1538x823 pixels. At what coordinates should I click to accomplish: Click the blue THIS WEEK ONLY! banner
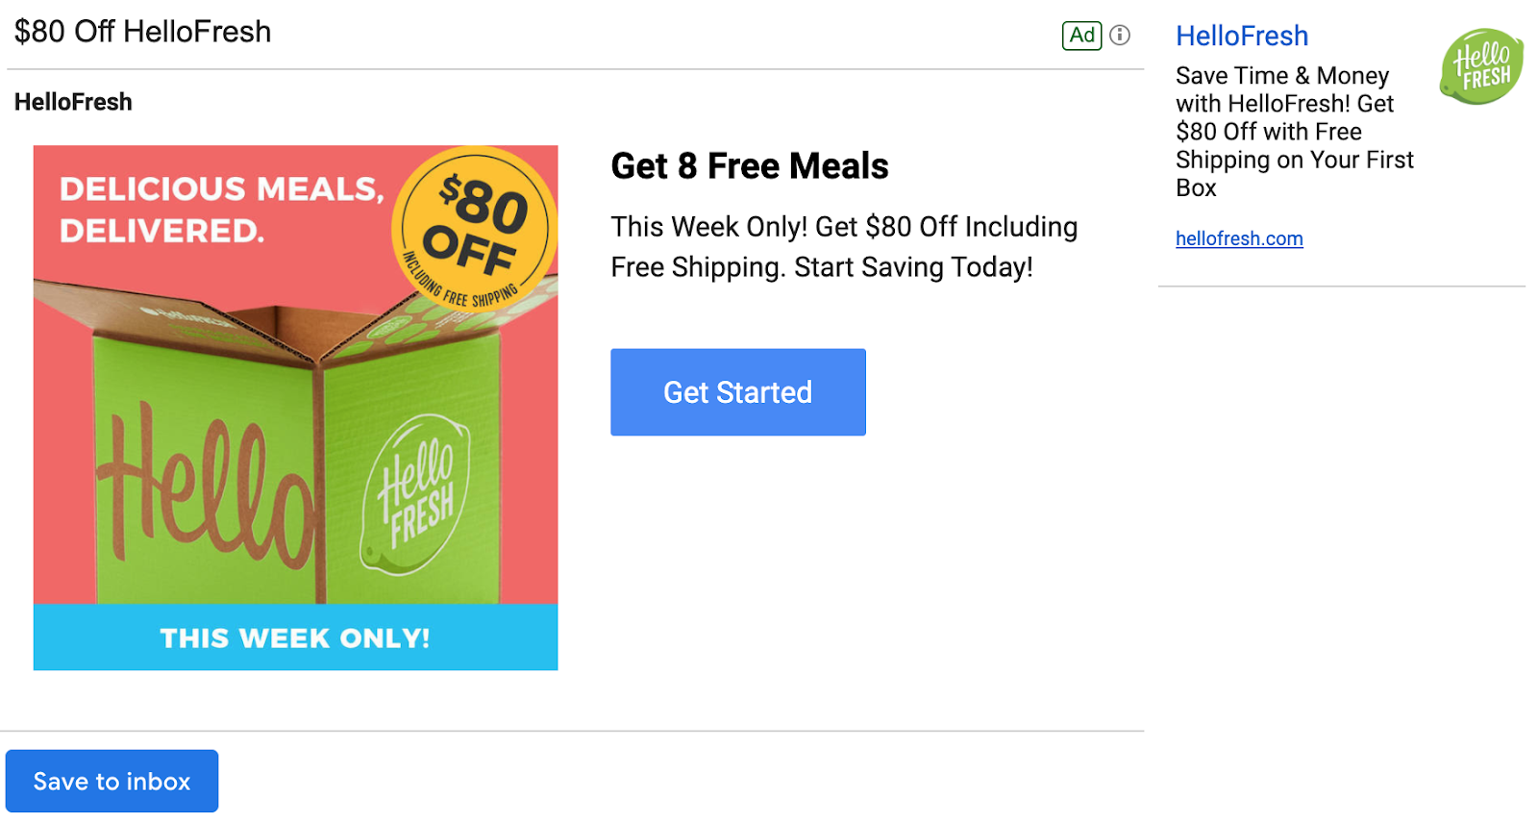click(295, 637)
